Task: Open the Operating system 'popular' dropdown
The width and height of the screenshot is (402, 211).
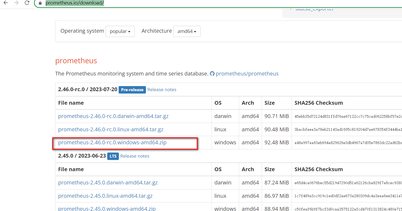Action: 120,31
